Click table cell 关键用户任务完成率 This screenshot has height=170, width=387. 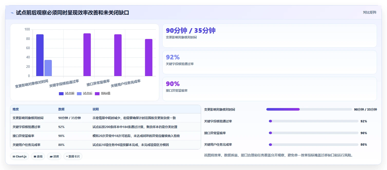point(26,145)
